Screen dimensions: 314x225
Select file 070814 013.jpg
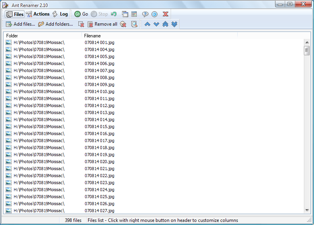click(99, 112)
